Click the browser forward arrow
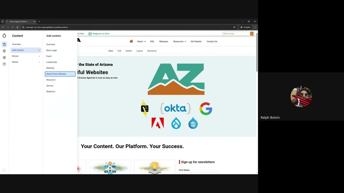Viewport: 344px width, 193px height. pyautogui.click(x=8, y=27)
